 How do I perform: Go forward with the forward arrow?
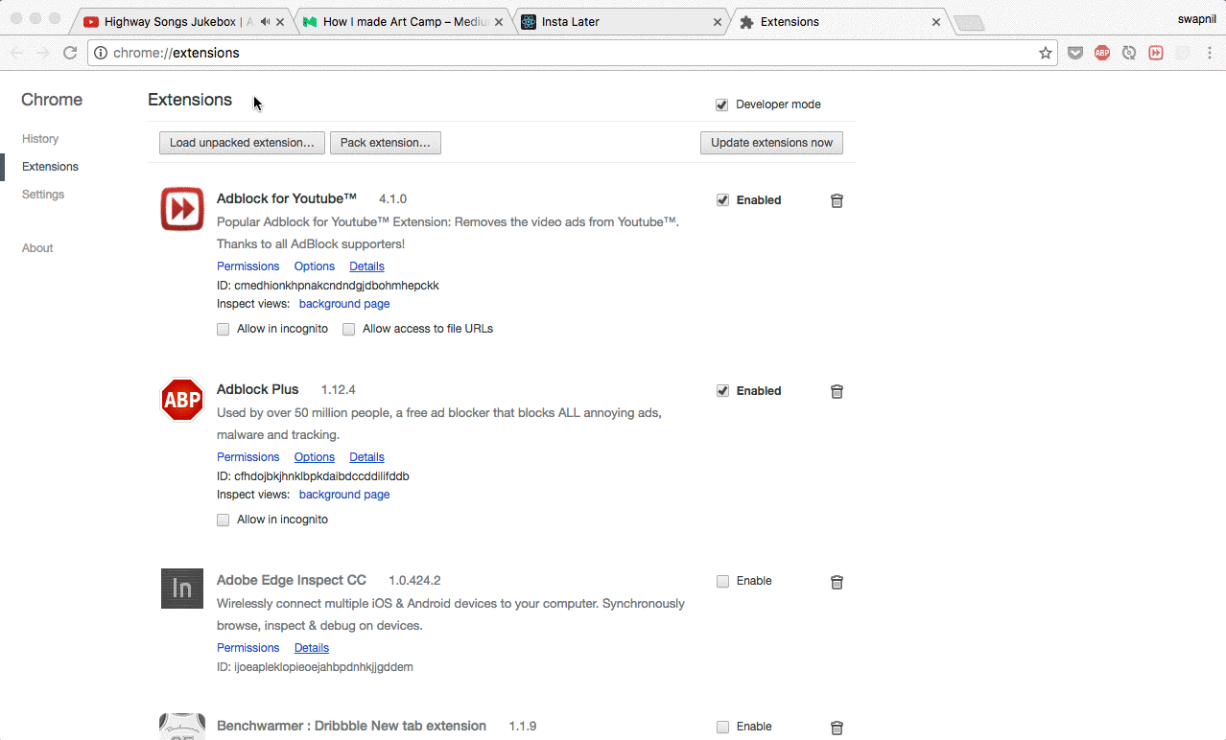43,53
